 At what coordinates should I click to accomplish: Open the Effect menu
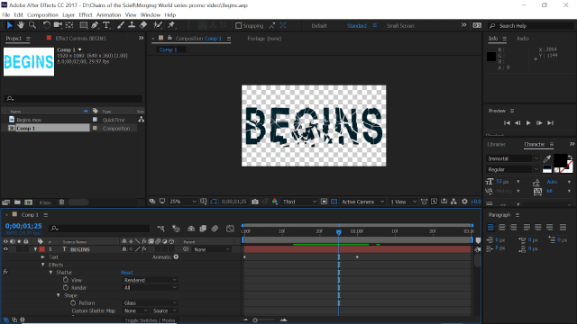click(86, 15)
